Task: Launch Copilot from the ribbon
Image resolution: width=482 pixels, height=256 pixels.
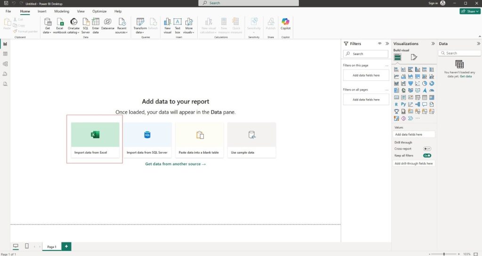Action: coord(285,24)
